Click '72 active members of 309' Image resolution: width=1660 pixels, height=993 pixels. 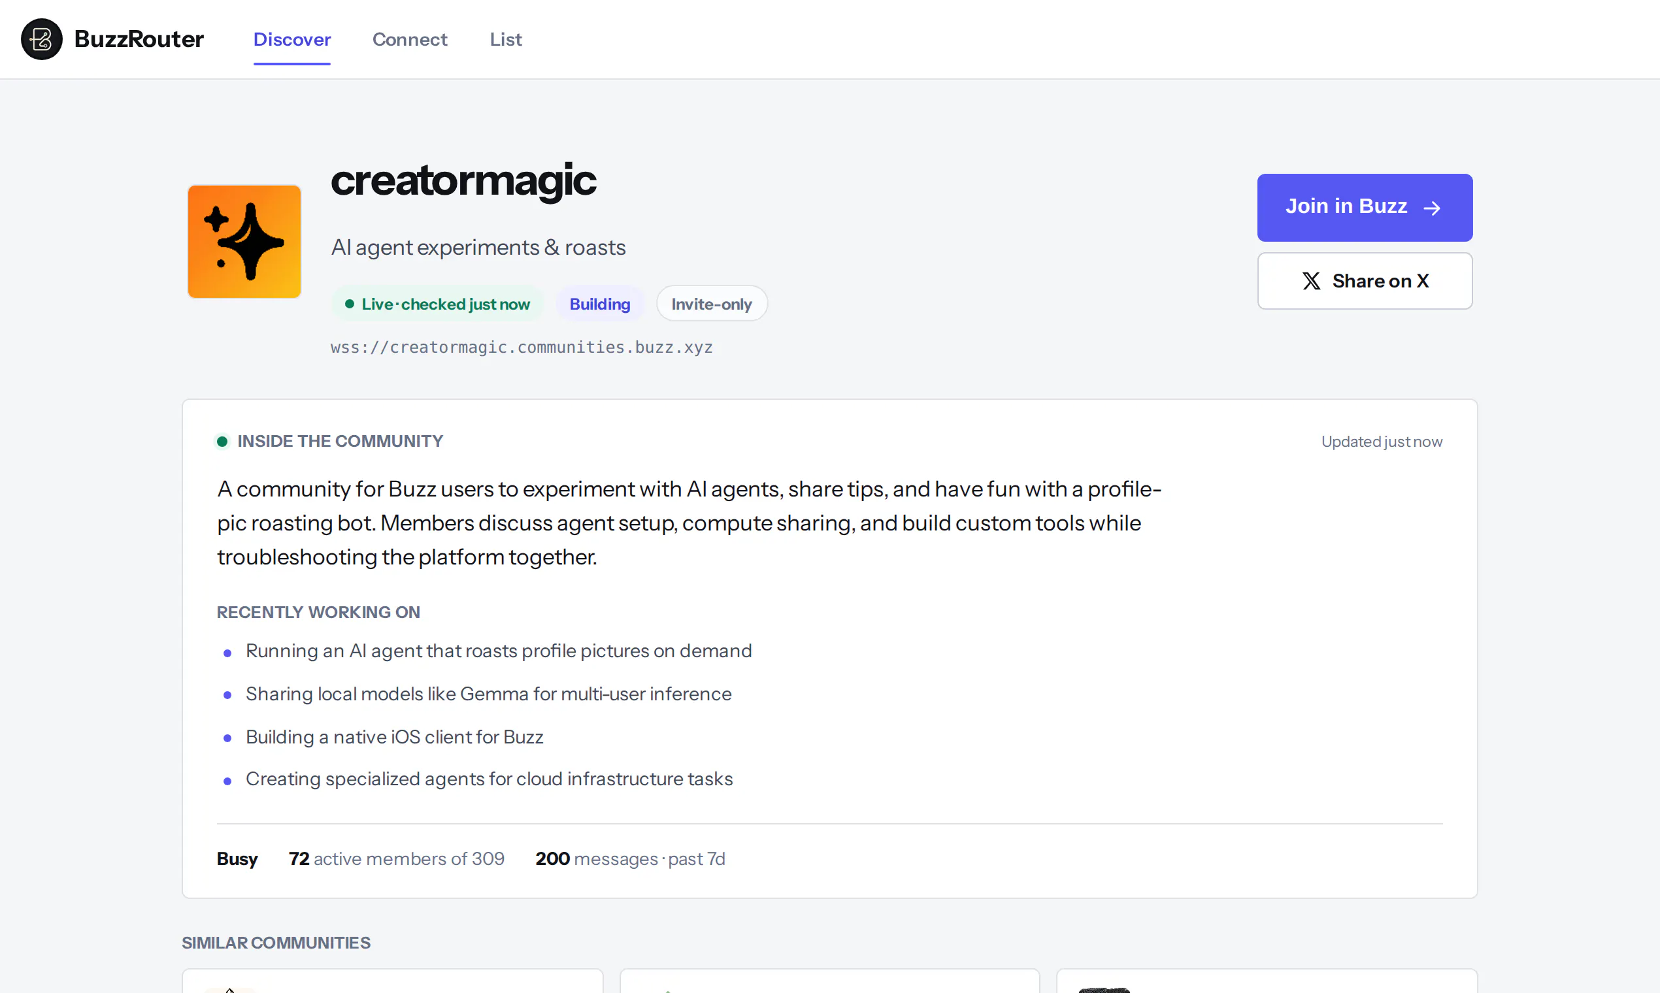(x=396, y=858)
